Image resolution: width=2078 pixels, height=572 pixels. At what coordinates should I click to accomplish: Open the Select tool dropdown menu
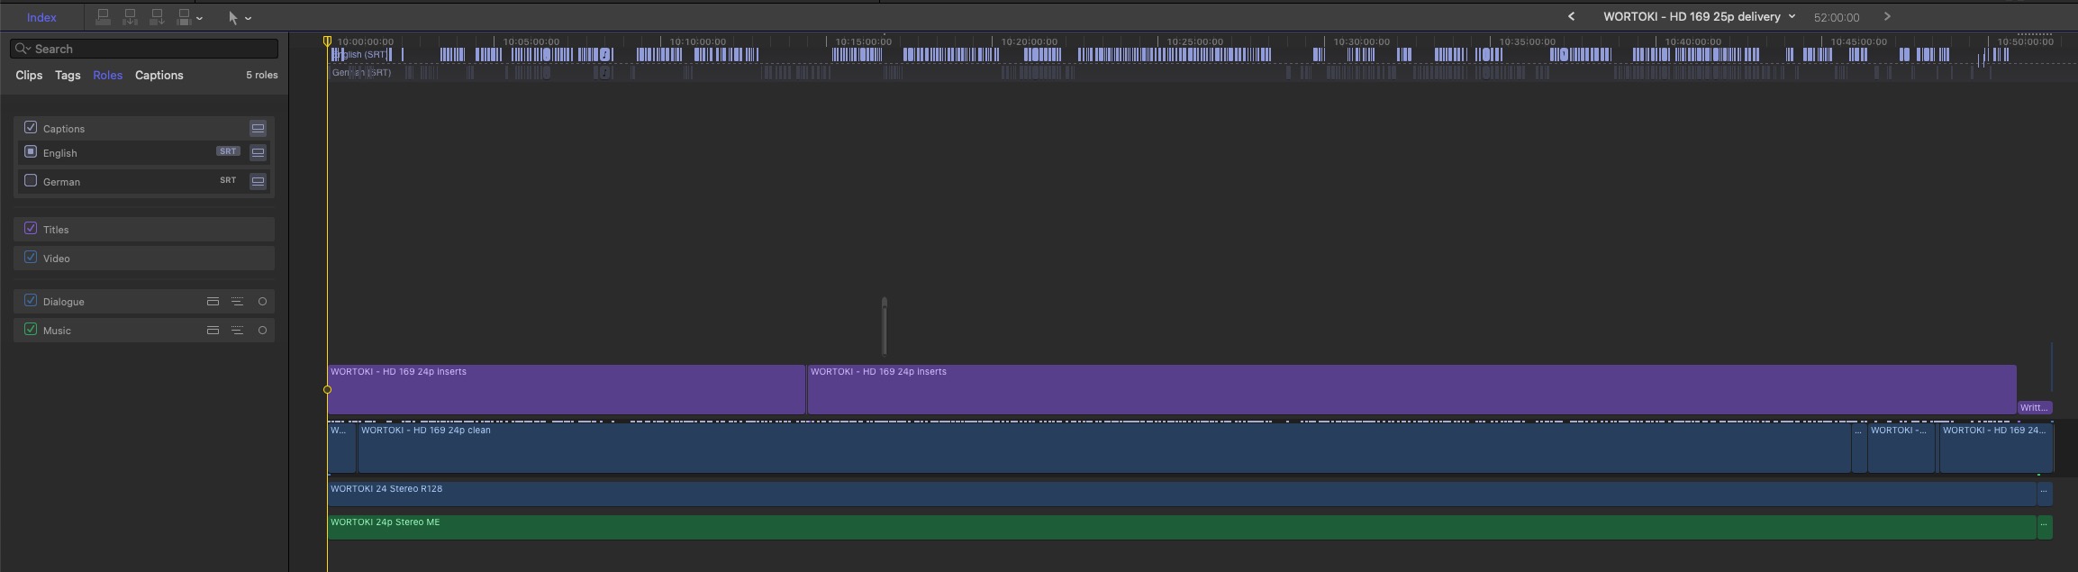point(249,18)
